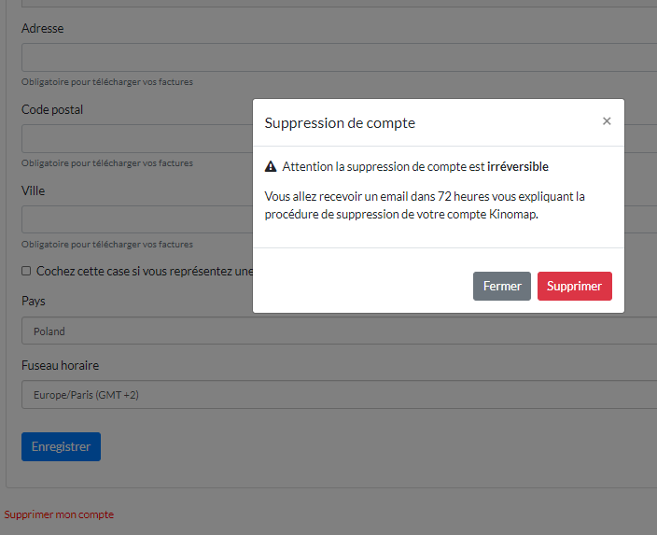Image resolution: width=657 pixels, height=535 pixels.
Task: Focus the Code postal input field
Action: (x=137, y=138)
